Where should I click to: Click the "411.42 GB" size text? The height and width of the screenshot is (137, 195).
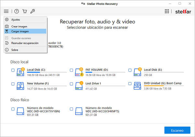[91, 89]
